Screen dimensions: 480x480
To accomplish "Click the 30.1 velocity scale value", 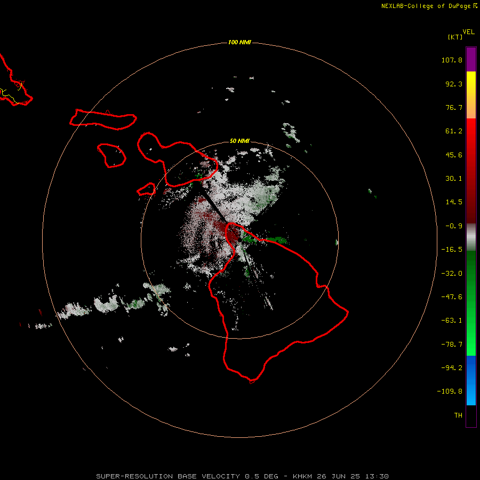I will 454,179.
